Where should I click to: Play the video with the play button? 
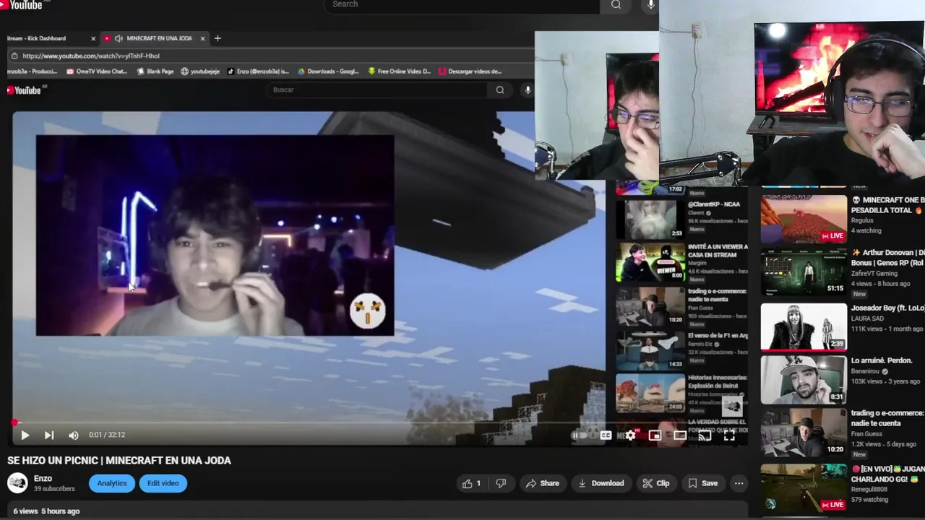[25, 435]
